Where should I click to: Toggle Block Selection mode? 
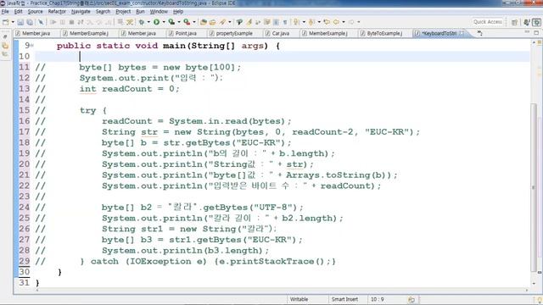[x=276, y=22]
